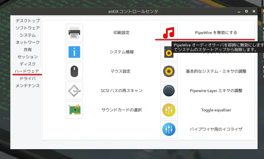Screen dimensions: 264x159
Task: Go to the ネットワーク tab
Action: tap(28, 42)
